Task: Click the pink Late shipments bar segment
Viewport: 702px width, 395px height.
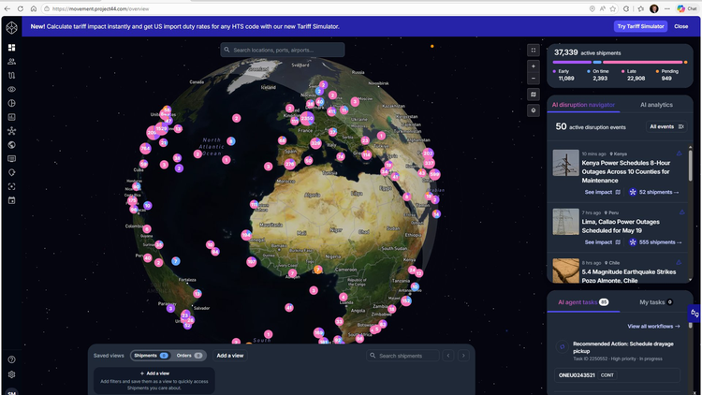Action: (642, 63)
